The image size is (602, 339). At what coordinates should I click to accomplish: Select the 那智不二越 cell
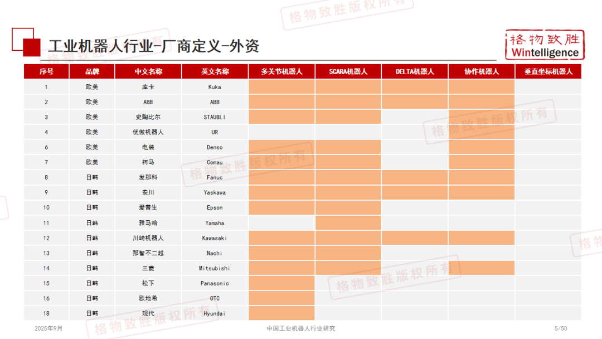click(148, 253)
